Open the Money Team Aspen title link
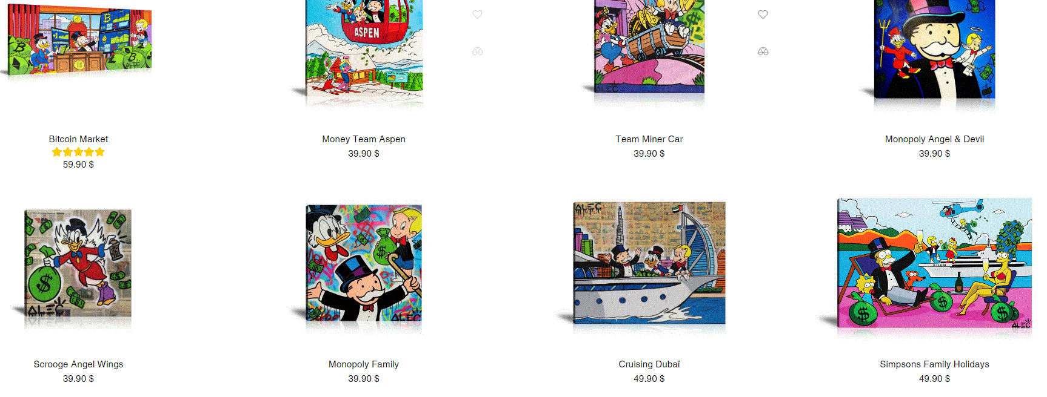This screenshot has height=397, width=1047. click(x=364, y=139)
